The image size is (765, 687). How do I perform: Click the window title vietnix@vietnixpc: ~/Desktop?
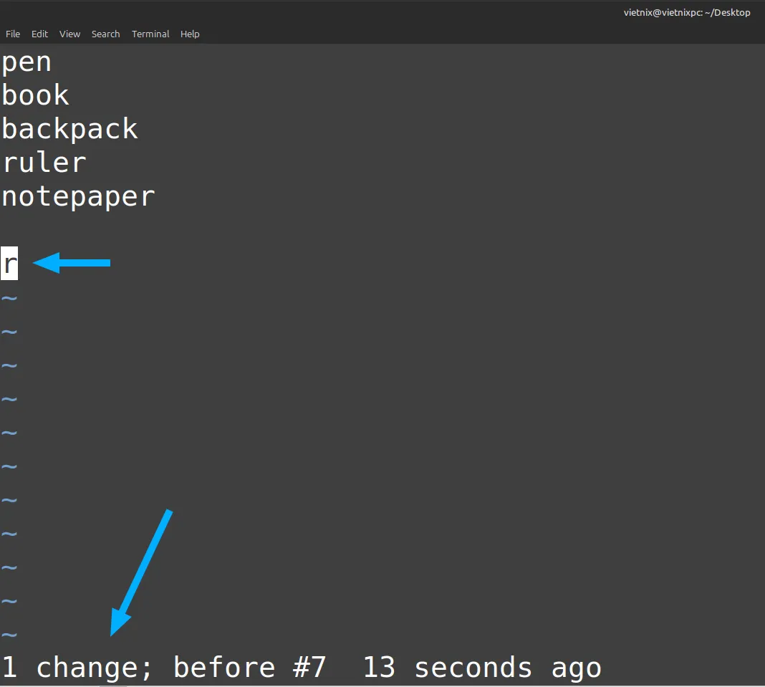click(687, 13)
